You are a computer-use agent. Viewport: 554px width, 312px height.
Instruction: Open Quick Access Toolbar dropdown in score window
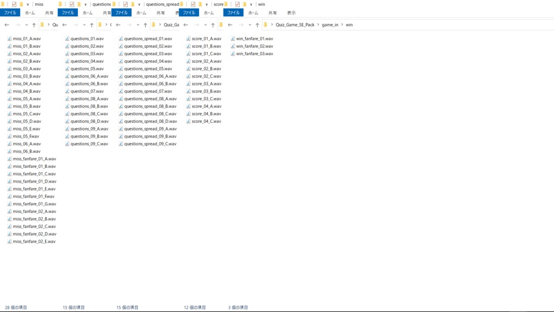pos(206,4)
